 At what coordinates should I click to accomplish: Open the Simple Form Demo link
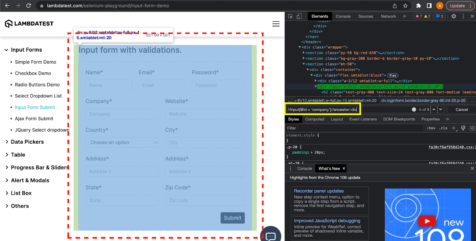coord(35,62)
